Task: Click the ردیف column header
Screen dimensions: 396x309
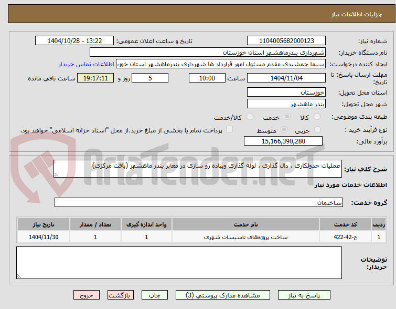Action: tap(379, 224)
